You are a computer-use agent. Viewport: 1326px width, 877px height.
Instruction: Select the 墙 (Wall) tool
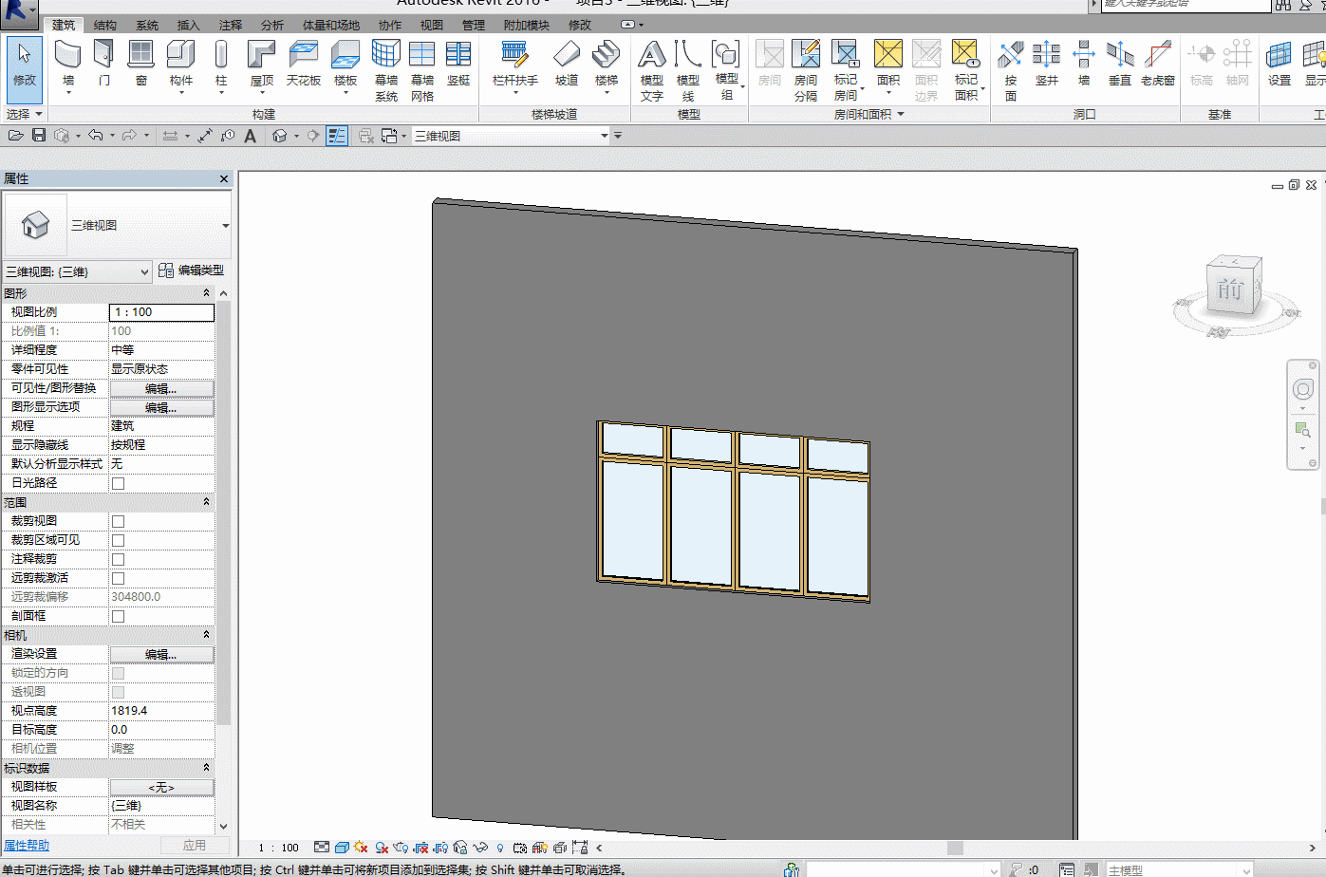click(x=68, y=66)
